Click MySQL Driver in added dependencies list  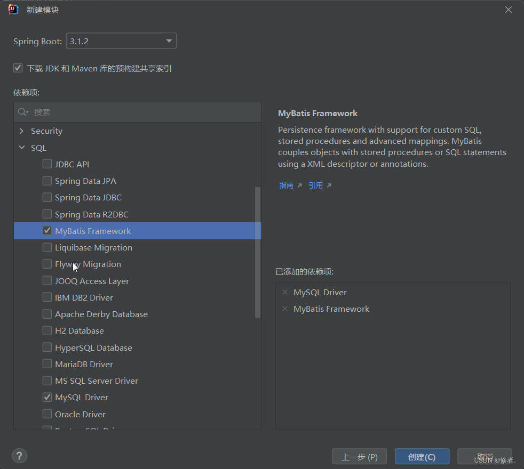pyautogui.click(x=320, y=293)
